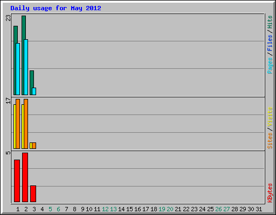
Task: Click green weekend day 12 on x-axis
Action: 105,209
